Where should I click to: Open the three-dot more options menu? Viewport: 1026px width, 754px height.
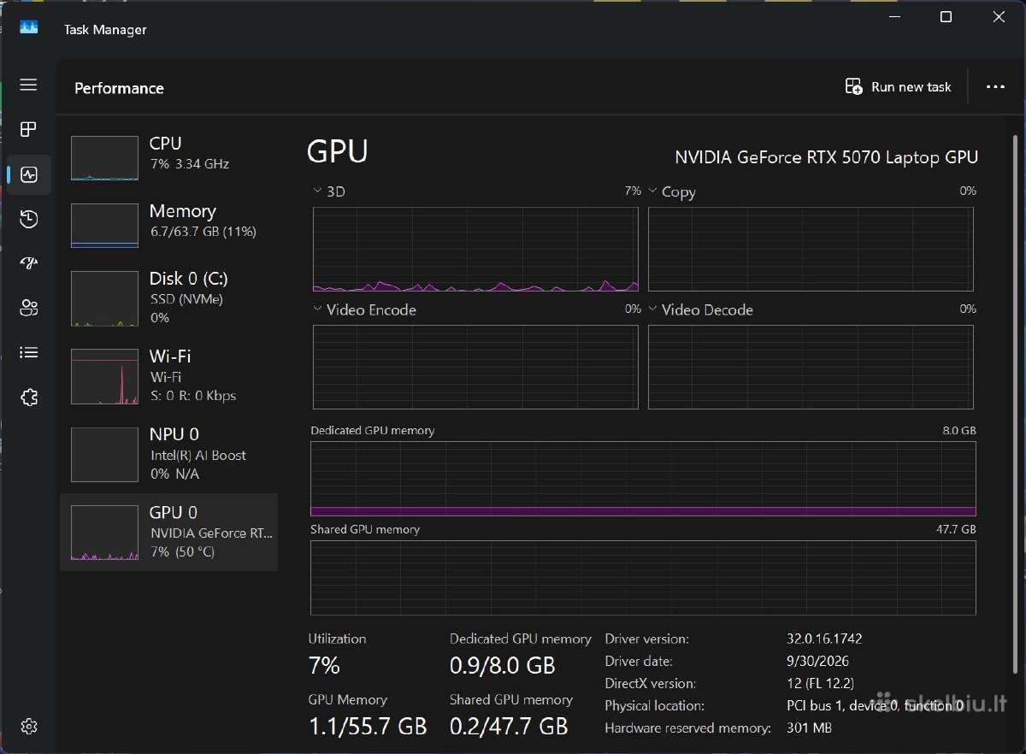(994, 87)
